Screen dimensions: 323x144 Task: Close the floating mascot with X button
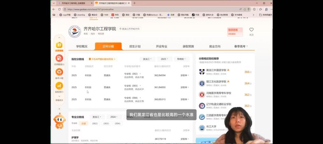coord(59,109)
